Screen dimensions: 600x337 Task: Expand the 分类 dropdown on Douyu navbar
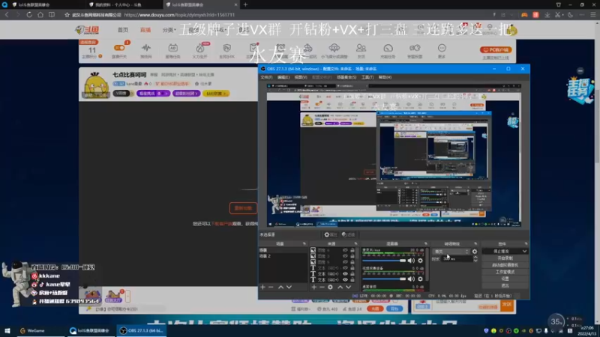coord(169,30)
